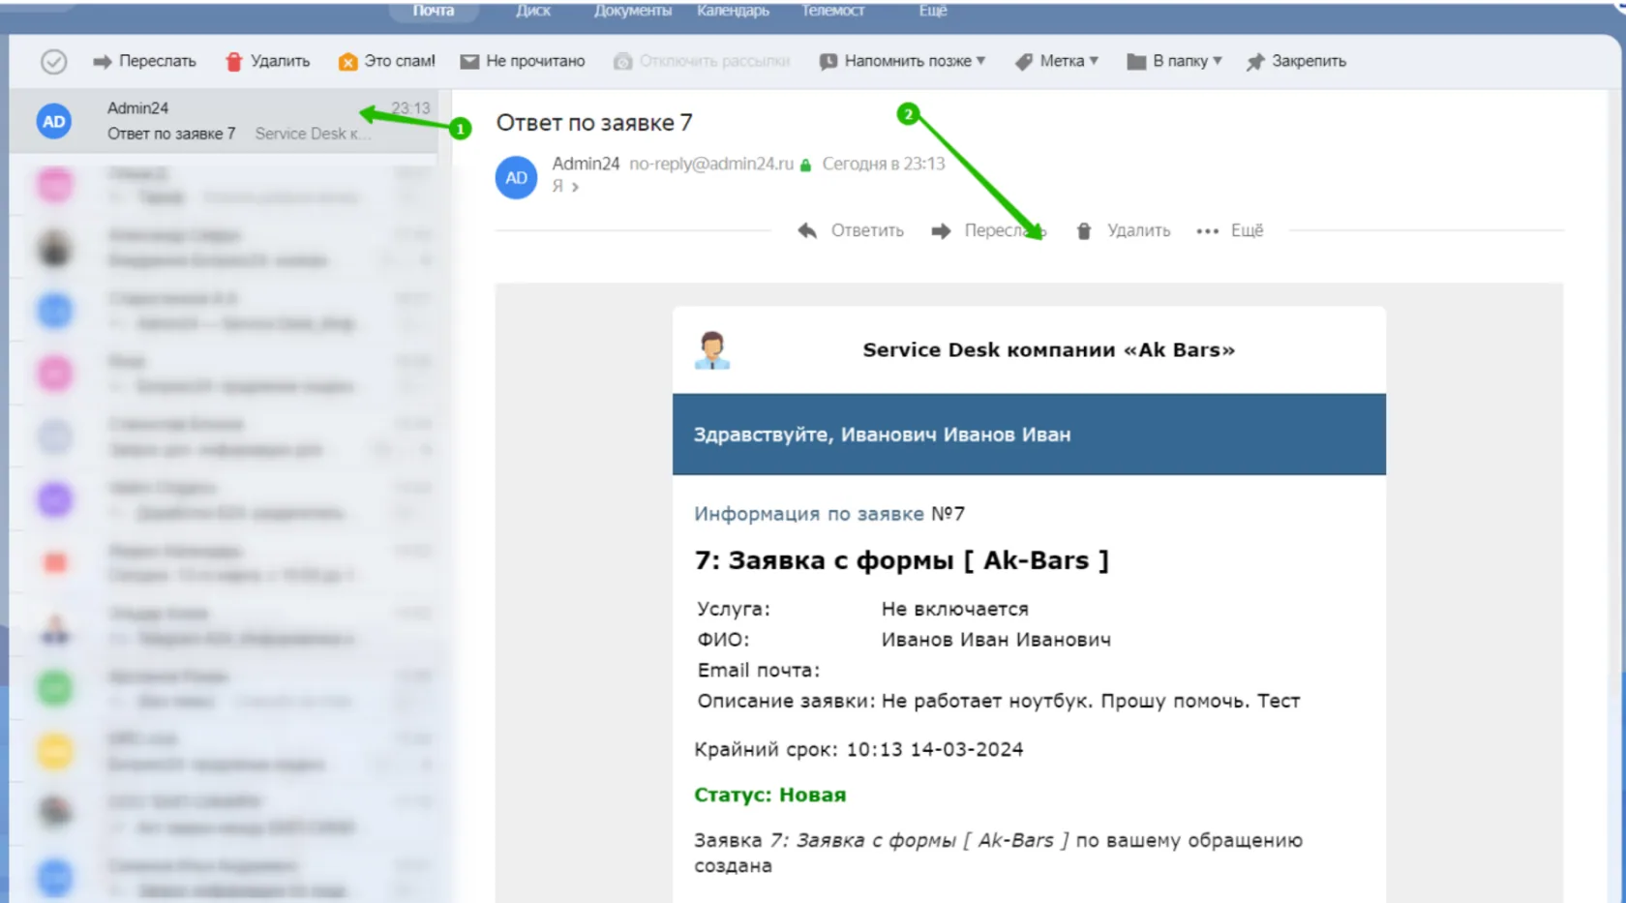Toggle the select-all circle checkbox in toolbar
Image resolution: width=1626 pixels, height=903 pixels.
53,61
